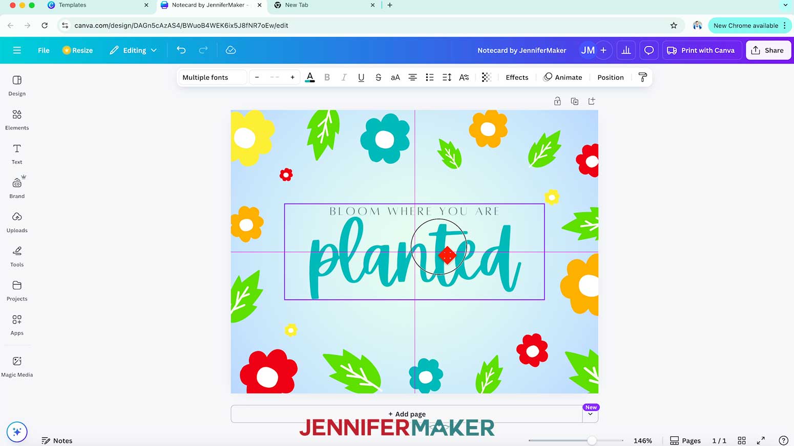
Task: Duplicate the page
Action: point(574,101)
